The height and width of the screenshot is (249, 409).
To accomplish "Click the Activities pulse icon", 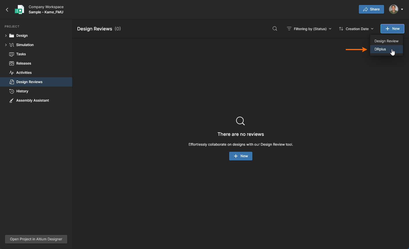I will coord(12,73).
